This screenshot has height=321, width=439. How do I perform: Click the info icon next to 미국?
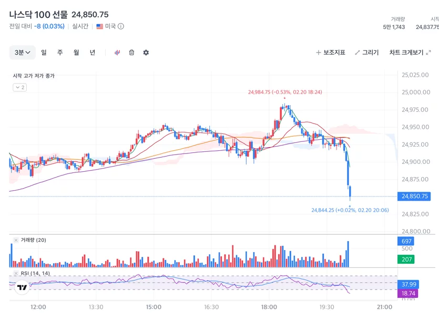point(121,26)
